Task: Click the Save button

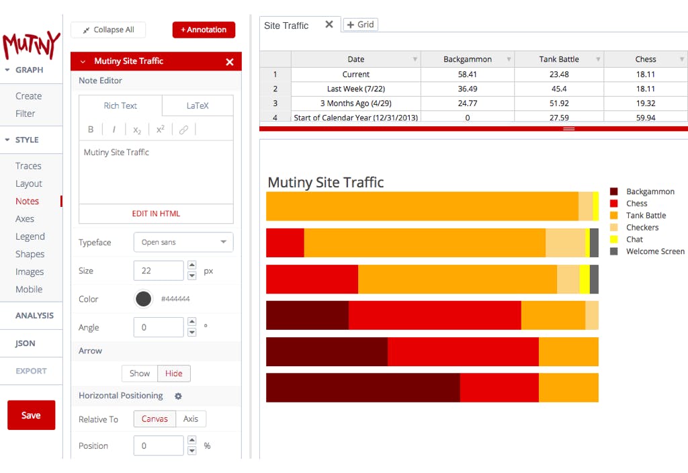Action: pos(31,415)
